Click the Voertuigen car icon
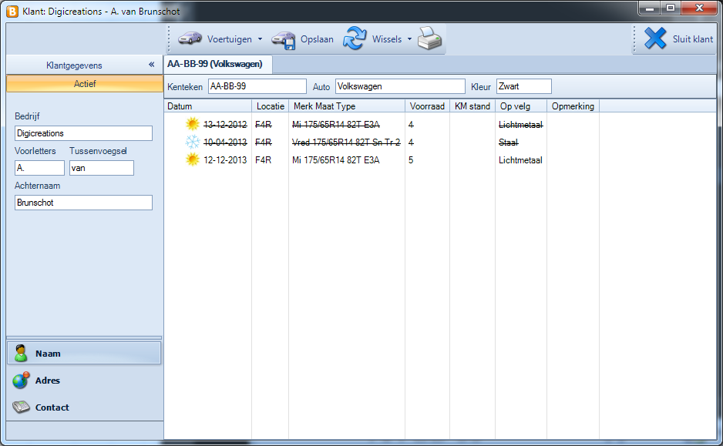Screen dimensions: 723x446 [190, 39]
